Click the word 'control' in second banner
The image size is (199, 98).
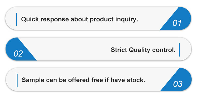164,50
